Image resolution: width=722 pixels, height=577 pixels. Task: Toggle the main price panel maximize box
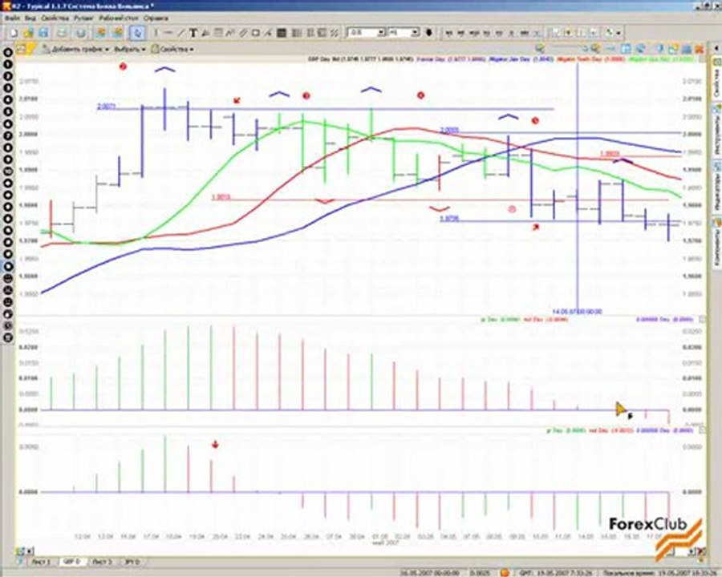(x=702, y=59)
